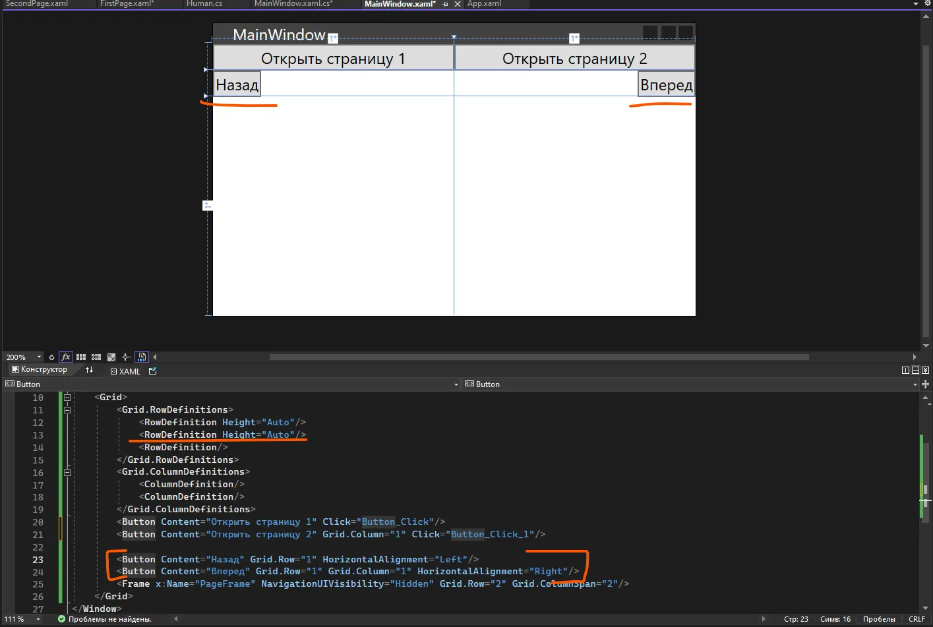
Task: Click the split editor window icon
Action: pyautogui.click(x=926, y=384)
